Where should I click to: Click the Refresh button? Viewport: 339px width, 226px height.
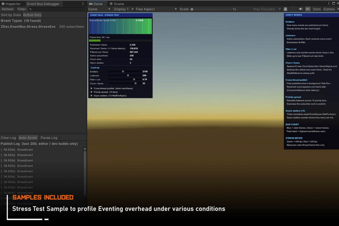(x=8, y=9)
